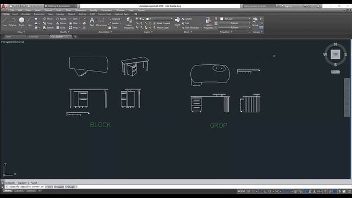Expand the Draw panel

pyautogui.click(x=21, y=32)
